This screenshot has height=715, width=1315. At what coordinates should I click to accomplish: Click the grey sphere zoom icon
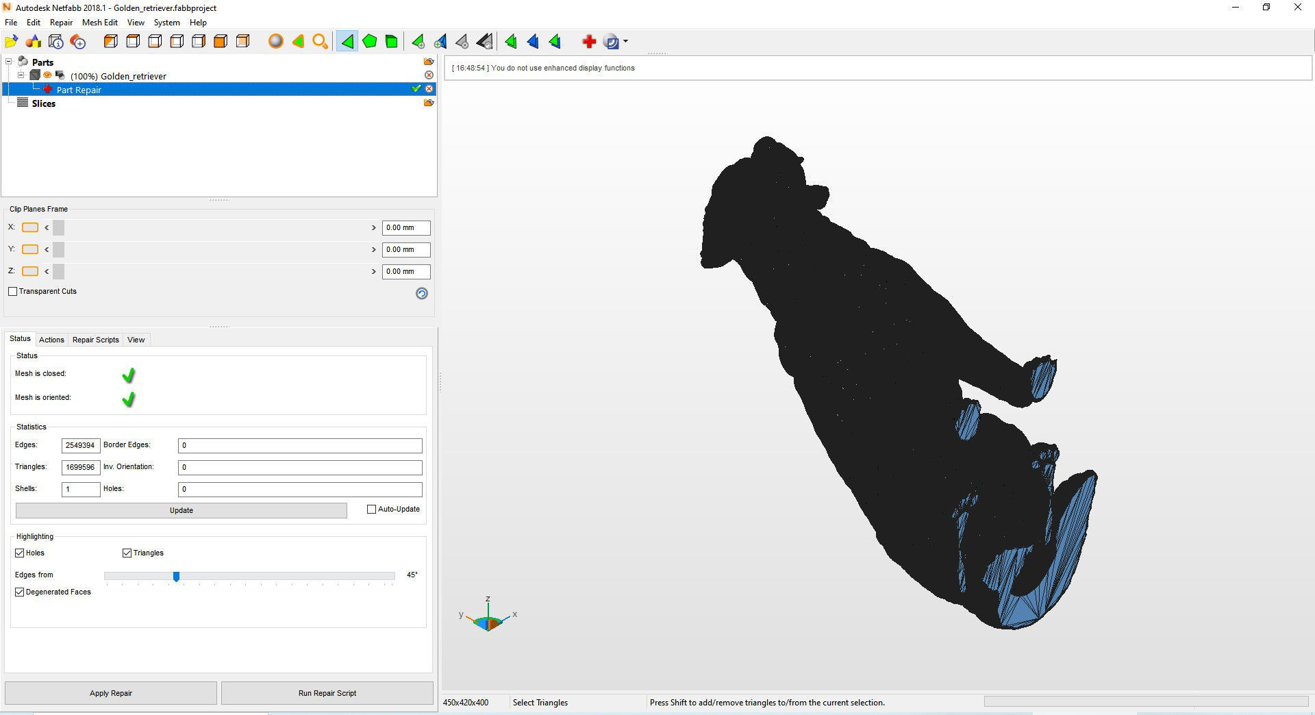pos(275,42)
